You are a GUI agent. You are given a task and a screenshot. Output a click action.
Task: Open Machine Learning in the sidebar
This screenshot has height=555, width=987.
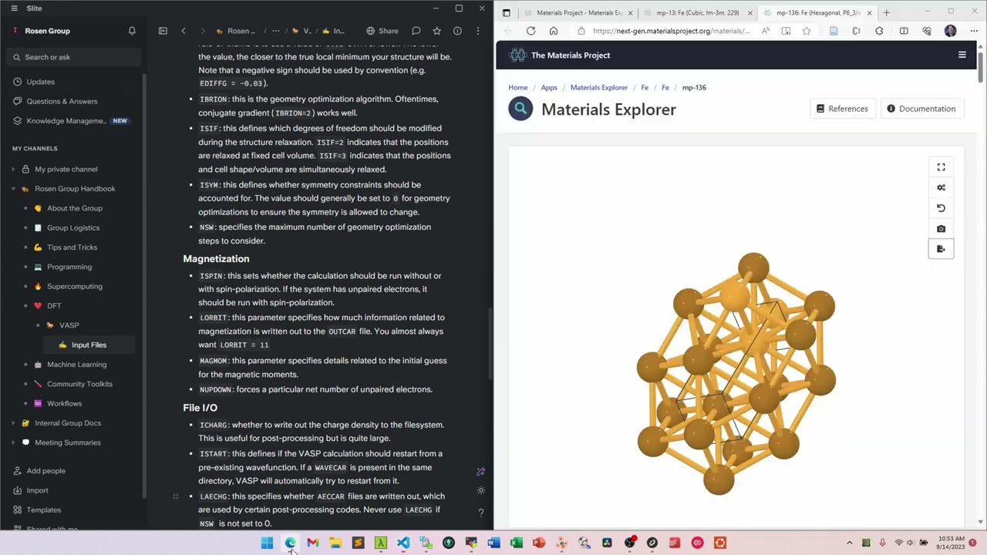pos(76,365)
